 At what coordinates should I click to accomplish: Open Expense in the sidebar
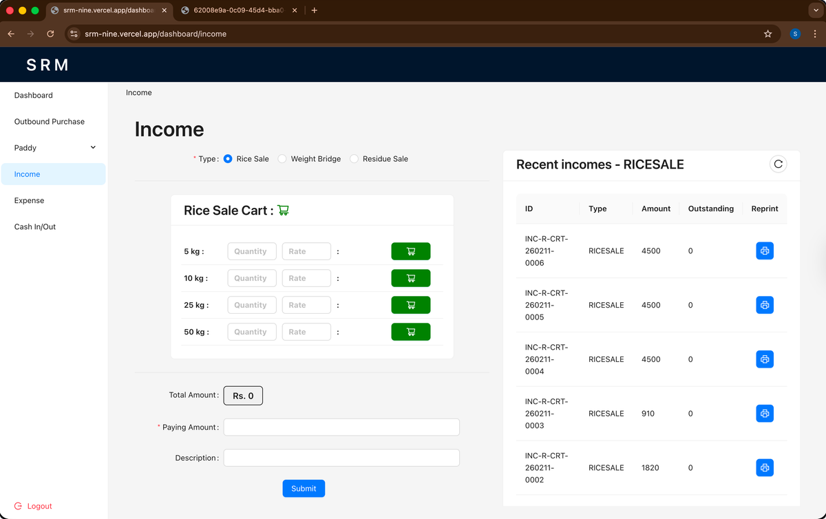point(54,200)
